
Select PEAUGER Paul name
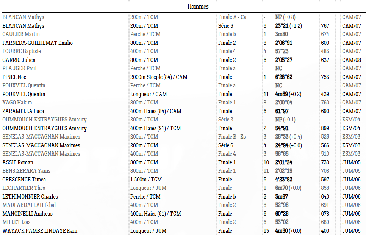19,68
